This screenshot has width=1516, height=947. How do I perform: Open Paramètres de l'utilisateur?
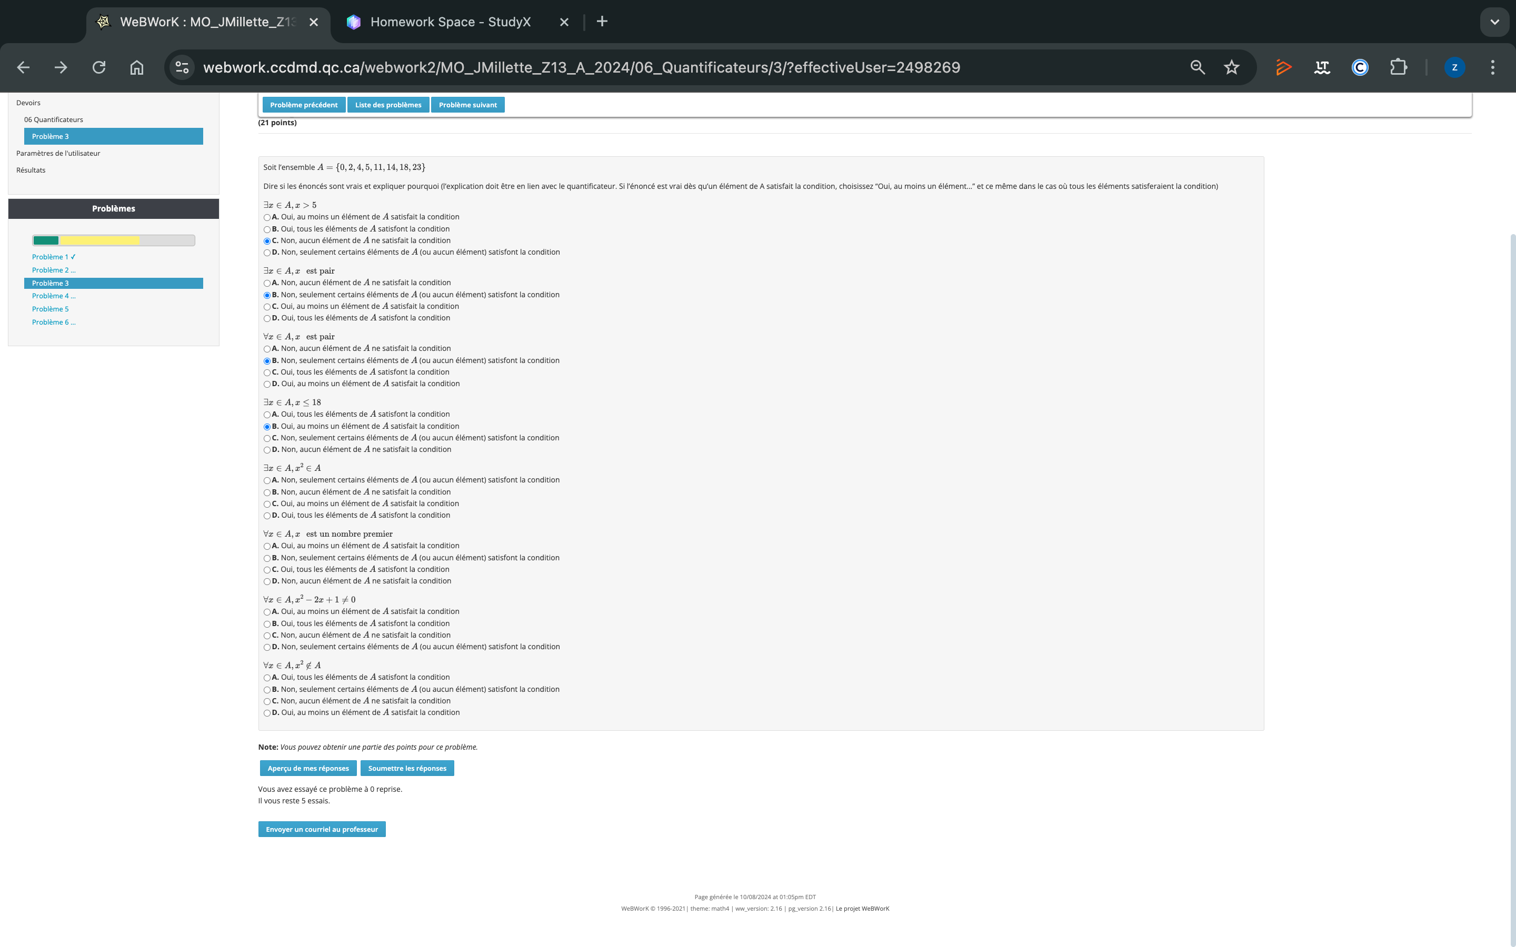point(58,154)
